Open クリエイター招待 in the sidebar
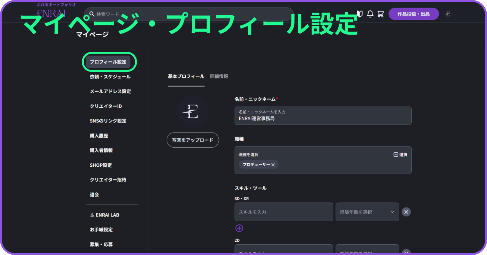487x255 pixels. pos(108,180)
